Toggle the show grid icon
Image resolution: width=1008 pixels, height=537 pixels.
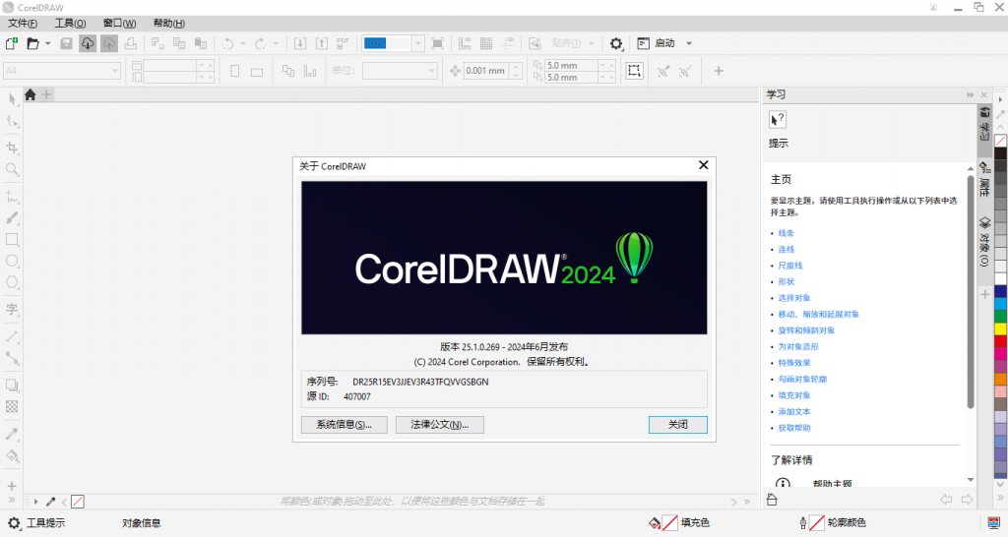click(x=486, y=43)
